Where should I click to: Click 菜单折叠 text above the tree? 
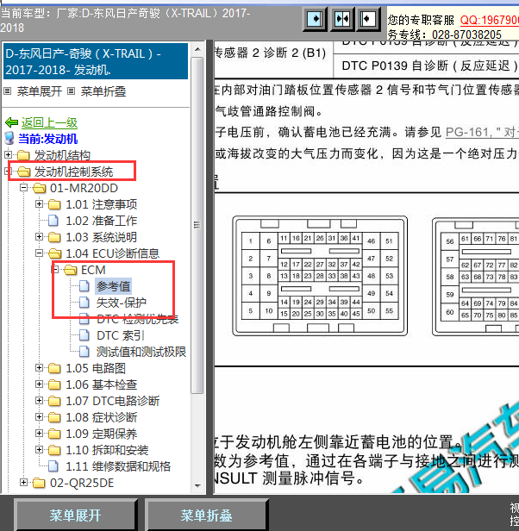point(103,91)
